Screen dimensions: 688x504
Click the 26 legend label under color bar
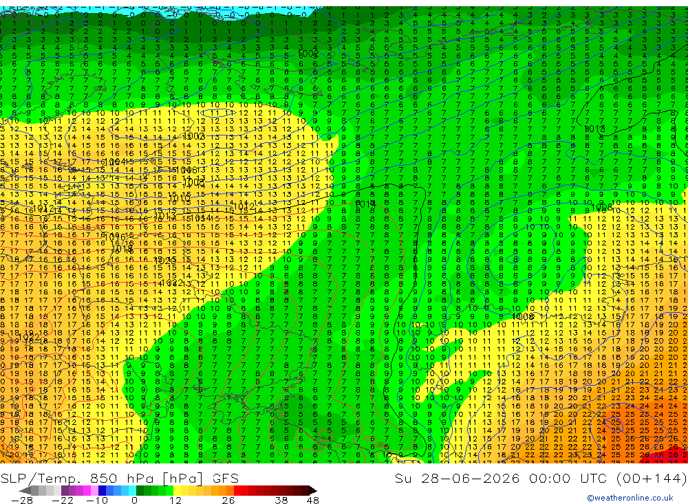coord(228,501)
